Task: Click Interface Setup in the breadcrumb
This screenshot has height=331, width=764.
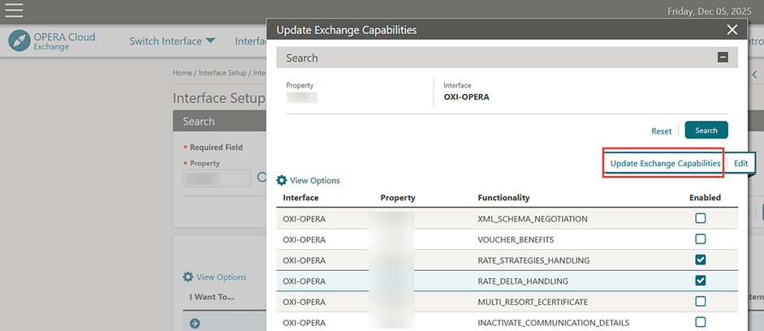Action: (224, 72)
